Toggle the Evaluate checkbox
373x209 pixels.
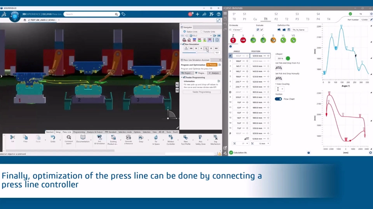pos(261,30)
